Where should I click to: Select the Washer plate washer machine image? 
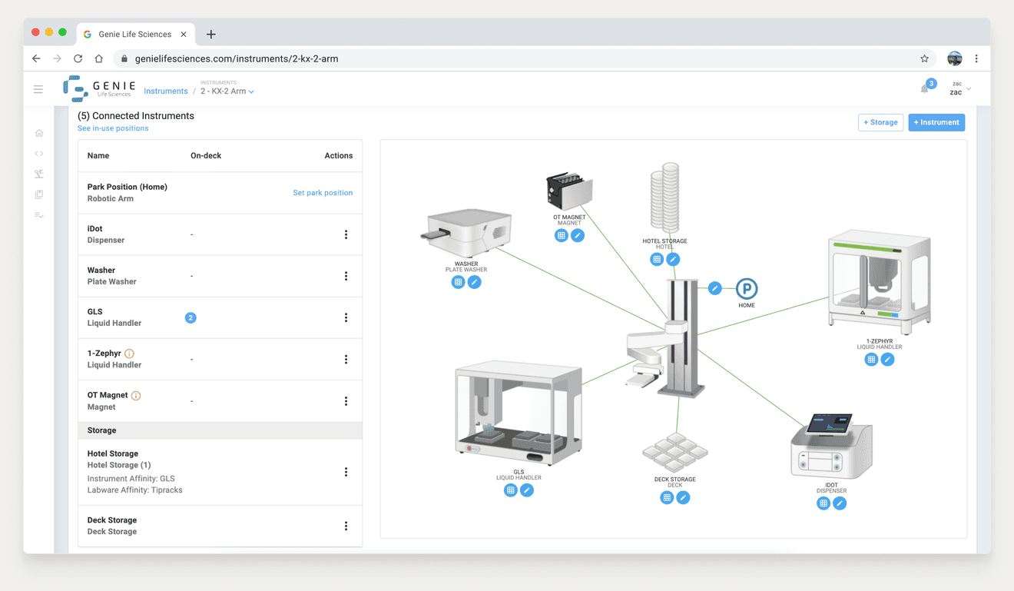coord(466,234)
